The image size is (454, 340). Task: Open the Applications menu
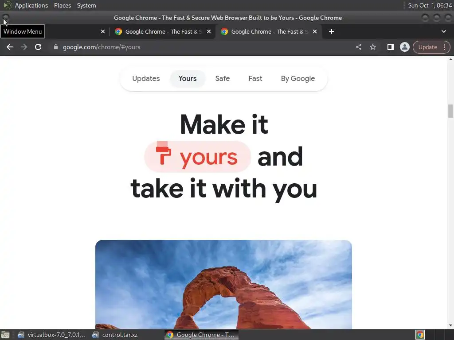31,5
